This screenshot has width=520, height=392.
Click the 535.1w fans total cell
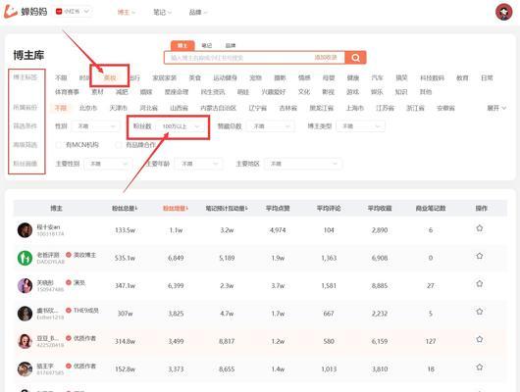click(x=125, y=258)
